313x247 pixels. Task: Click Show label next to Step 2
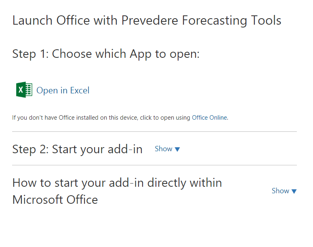[x=164, y=149]
